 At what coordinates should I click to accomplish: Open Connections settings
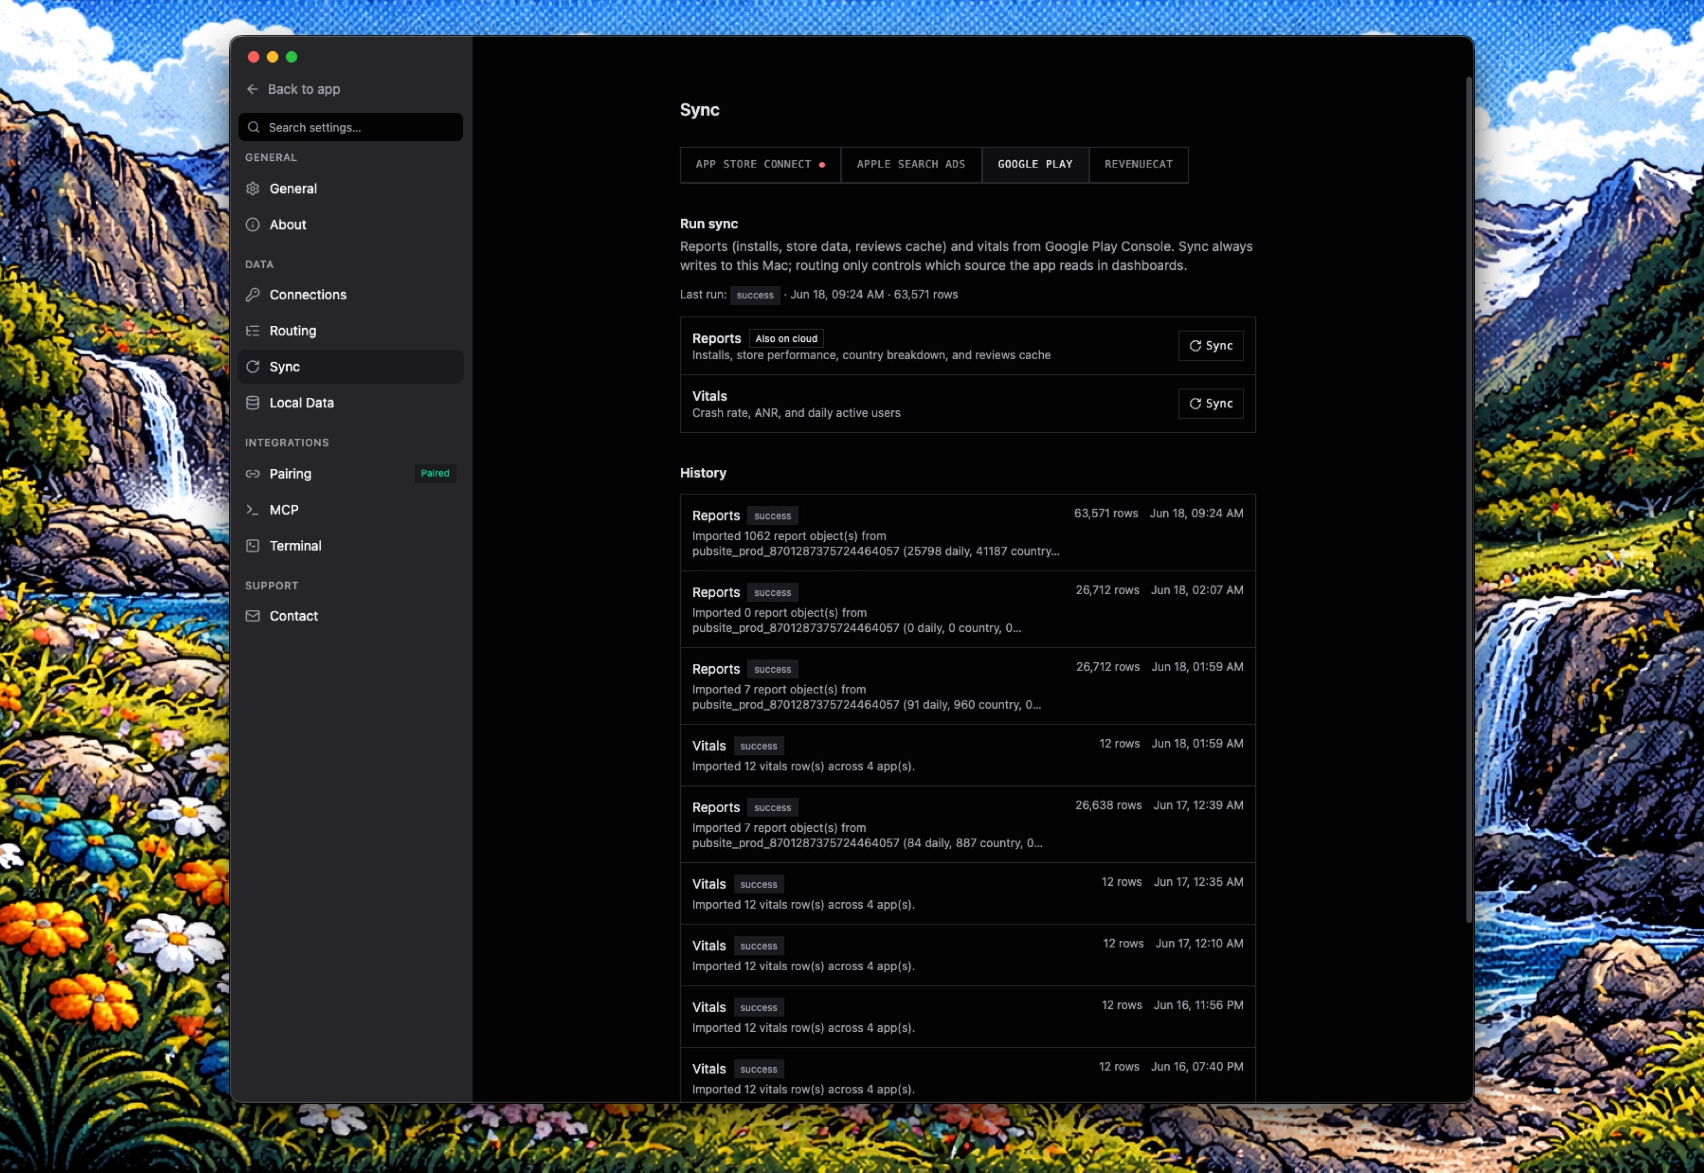(x=351, y=294)
